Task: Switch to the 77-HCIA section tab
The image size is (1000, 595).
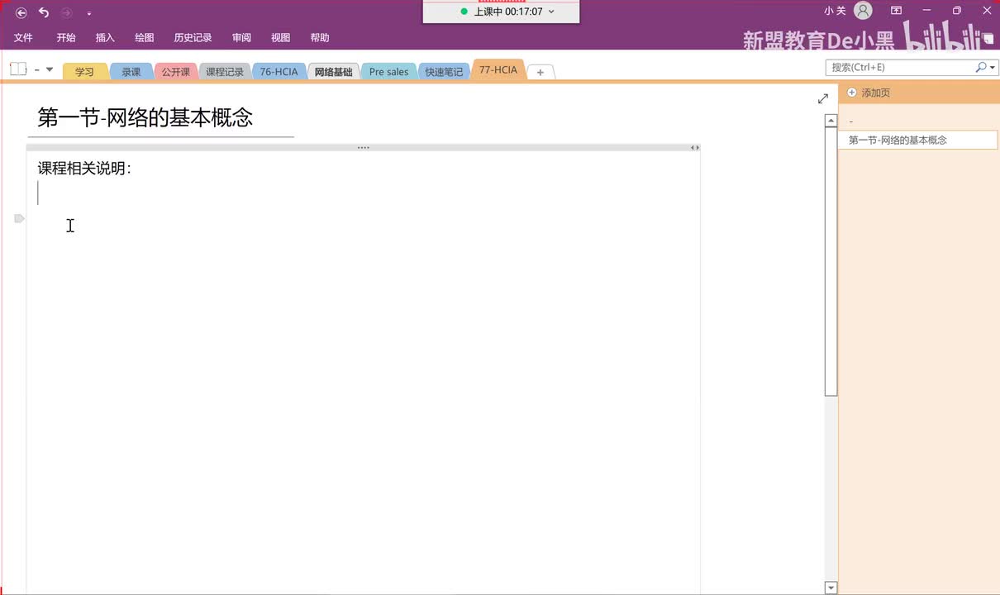Action: tap(498, 70)
